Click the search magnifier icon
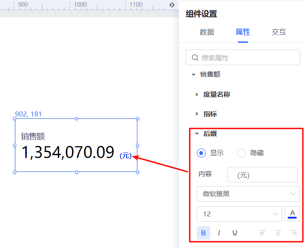The height and width of the screenshot is (248, 306). [x=195, y=58]
